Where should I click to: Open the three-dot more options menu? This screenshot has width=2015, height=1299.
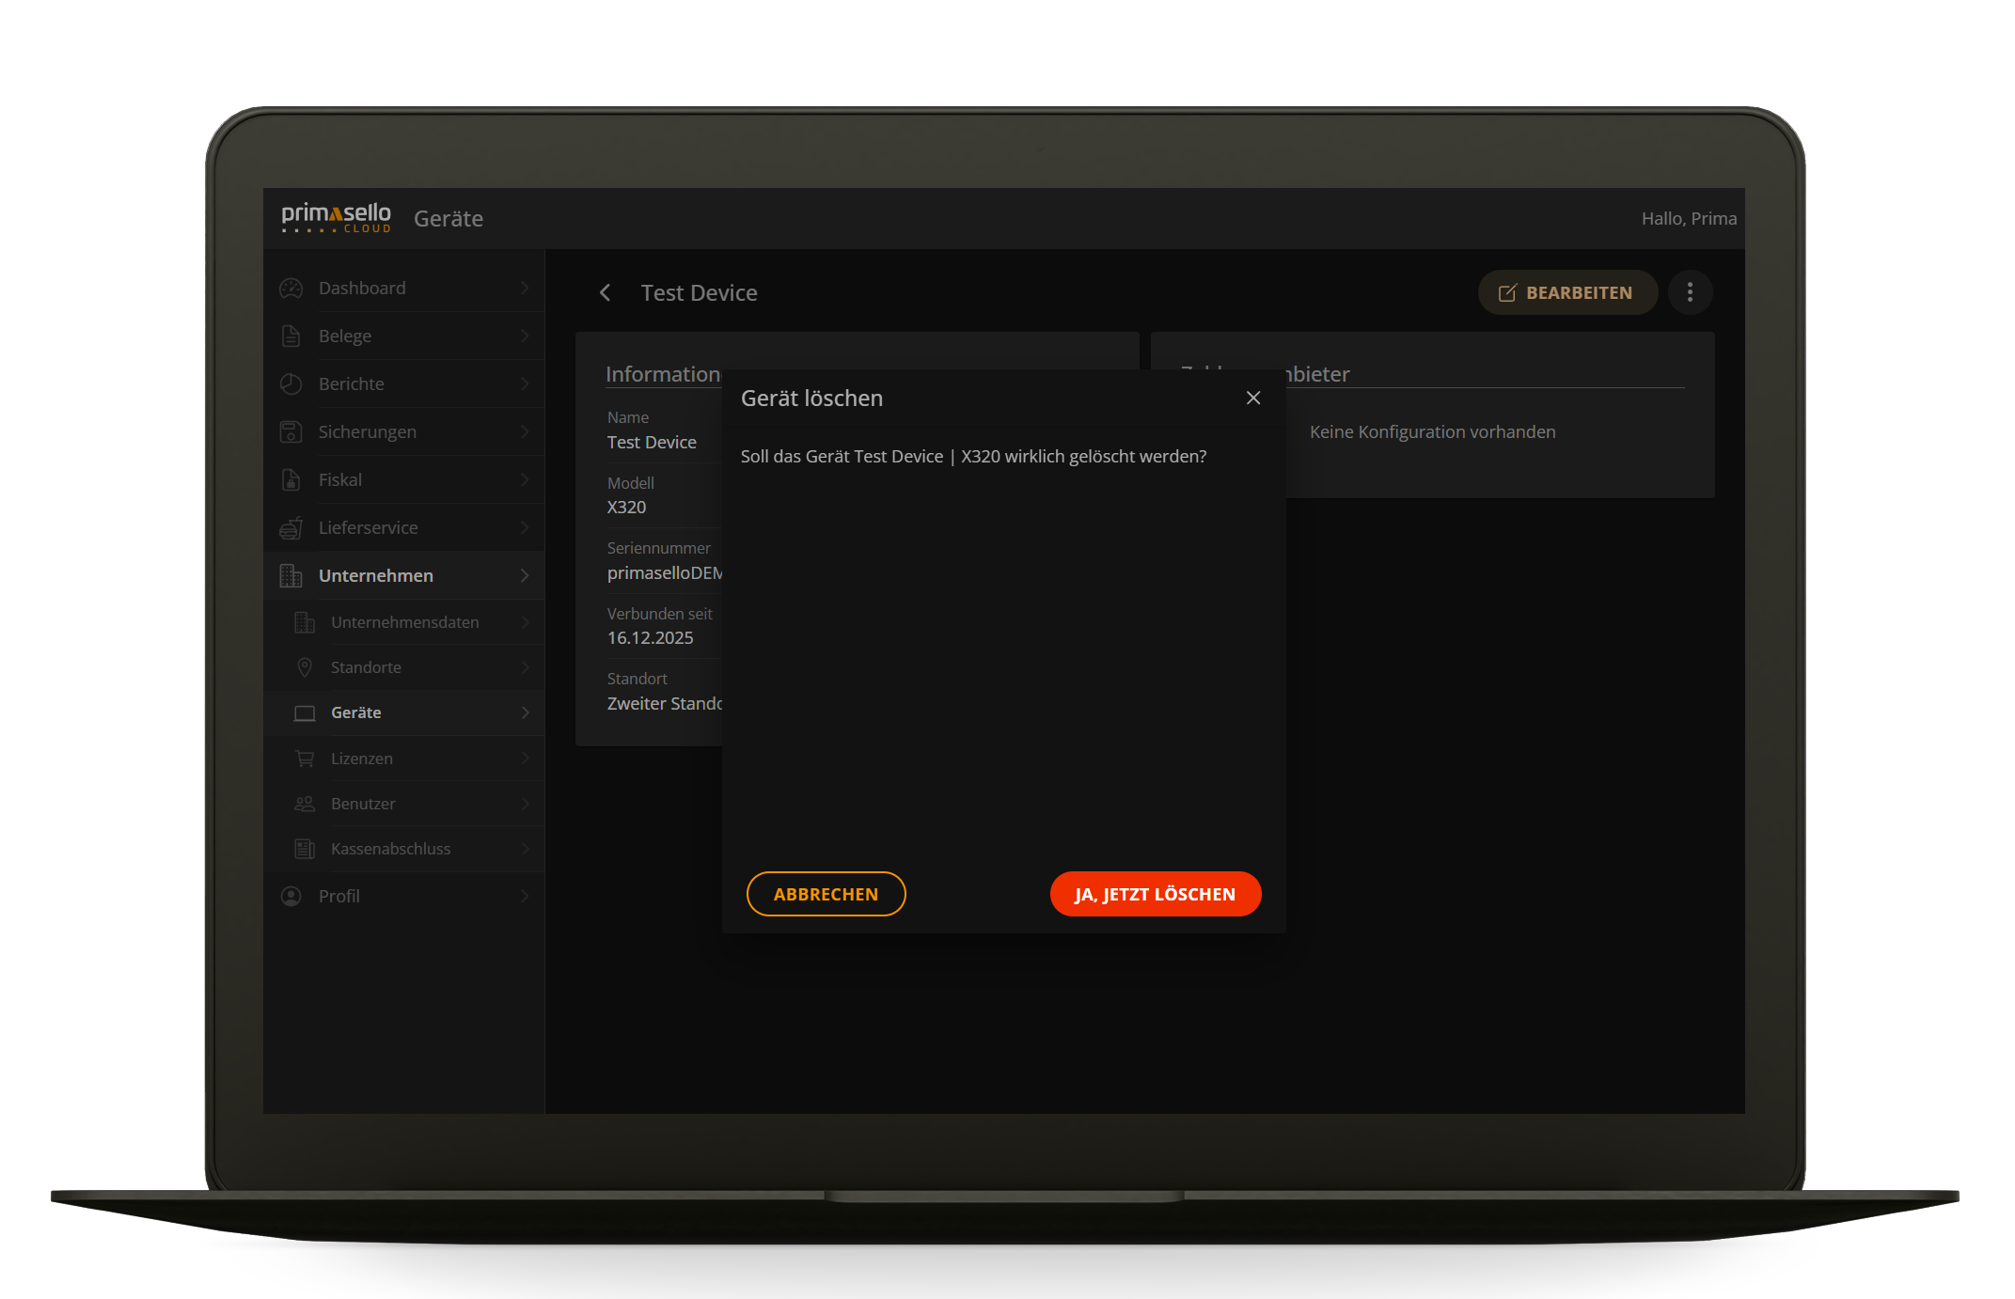[x=1690, y=292]
